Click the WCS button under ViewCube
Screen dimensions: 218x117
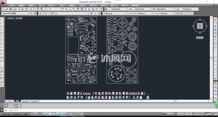click(x=200, y=38)
